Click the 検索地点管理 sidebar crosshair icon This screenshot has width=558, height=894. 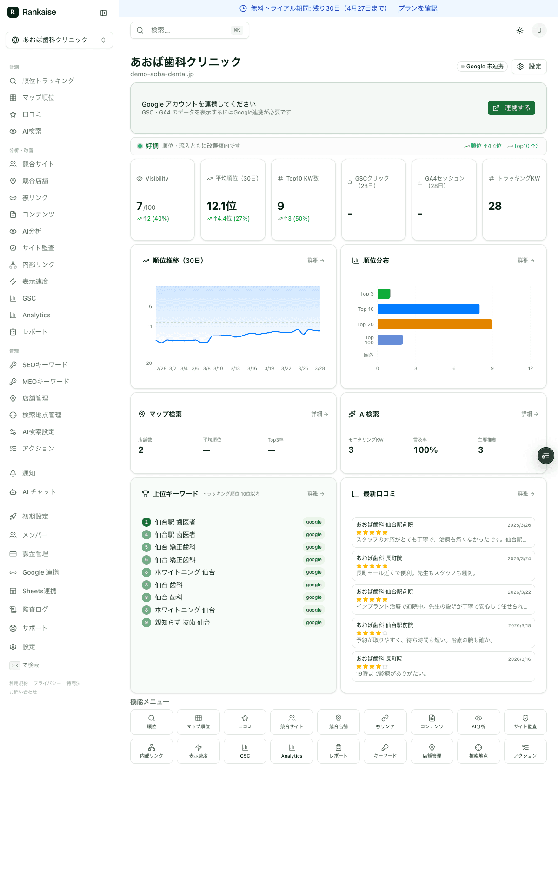point(13,415)
